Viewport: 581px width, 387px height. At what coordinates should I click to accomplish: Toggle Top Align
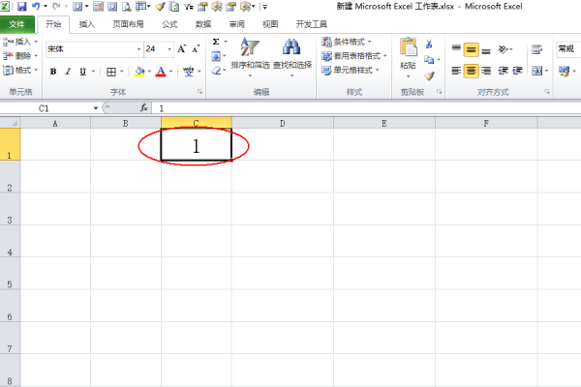(456, 49)
